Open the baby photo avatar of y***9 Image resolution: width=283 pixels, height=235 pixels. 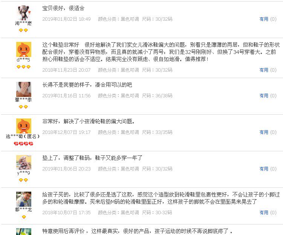coord(24,162)
